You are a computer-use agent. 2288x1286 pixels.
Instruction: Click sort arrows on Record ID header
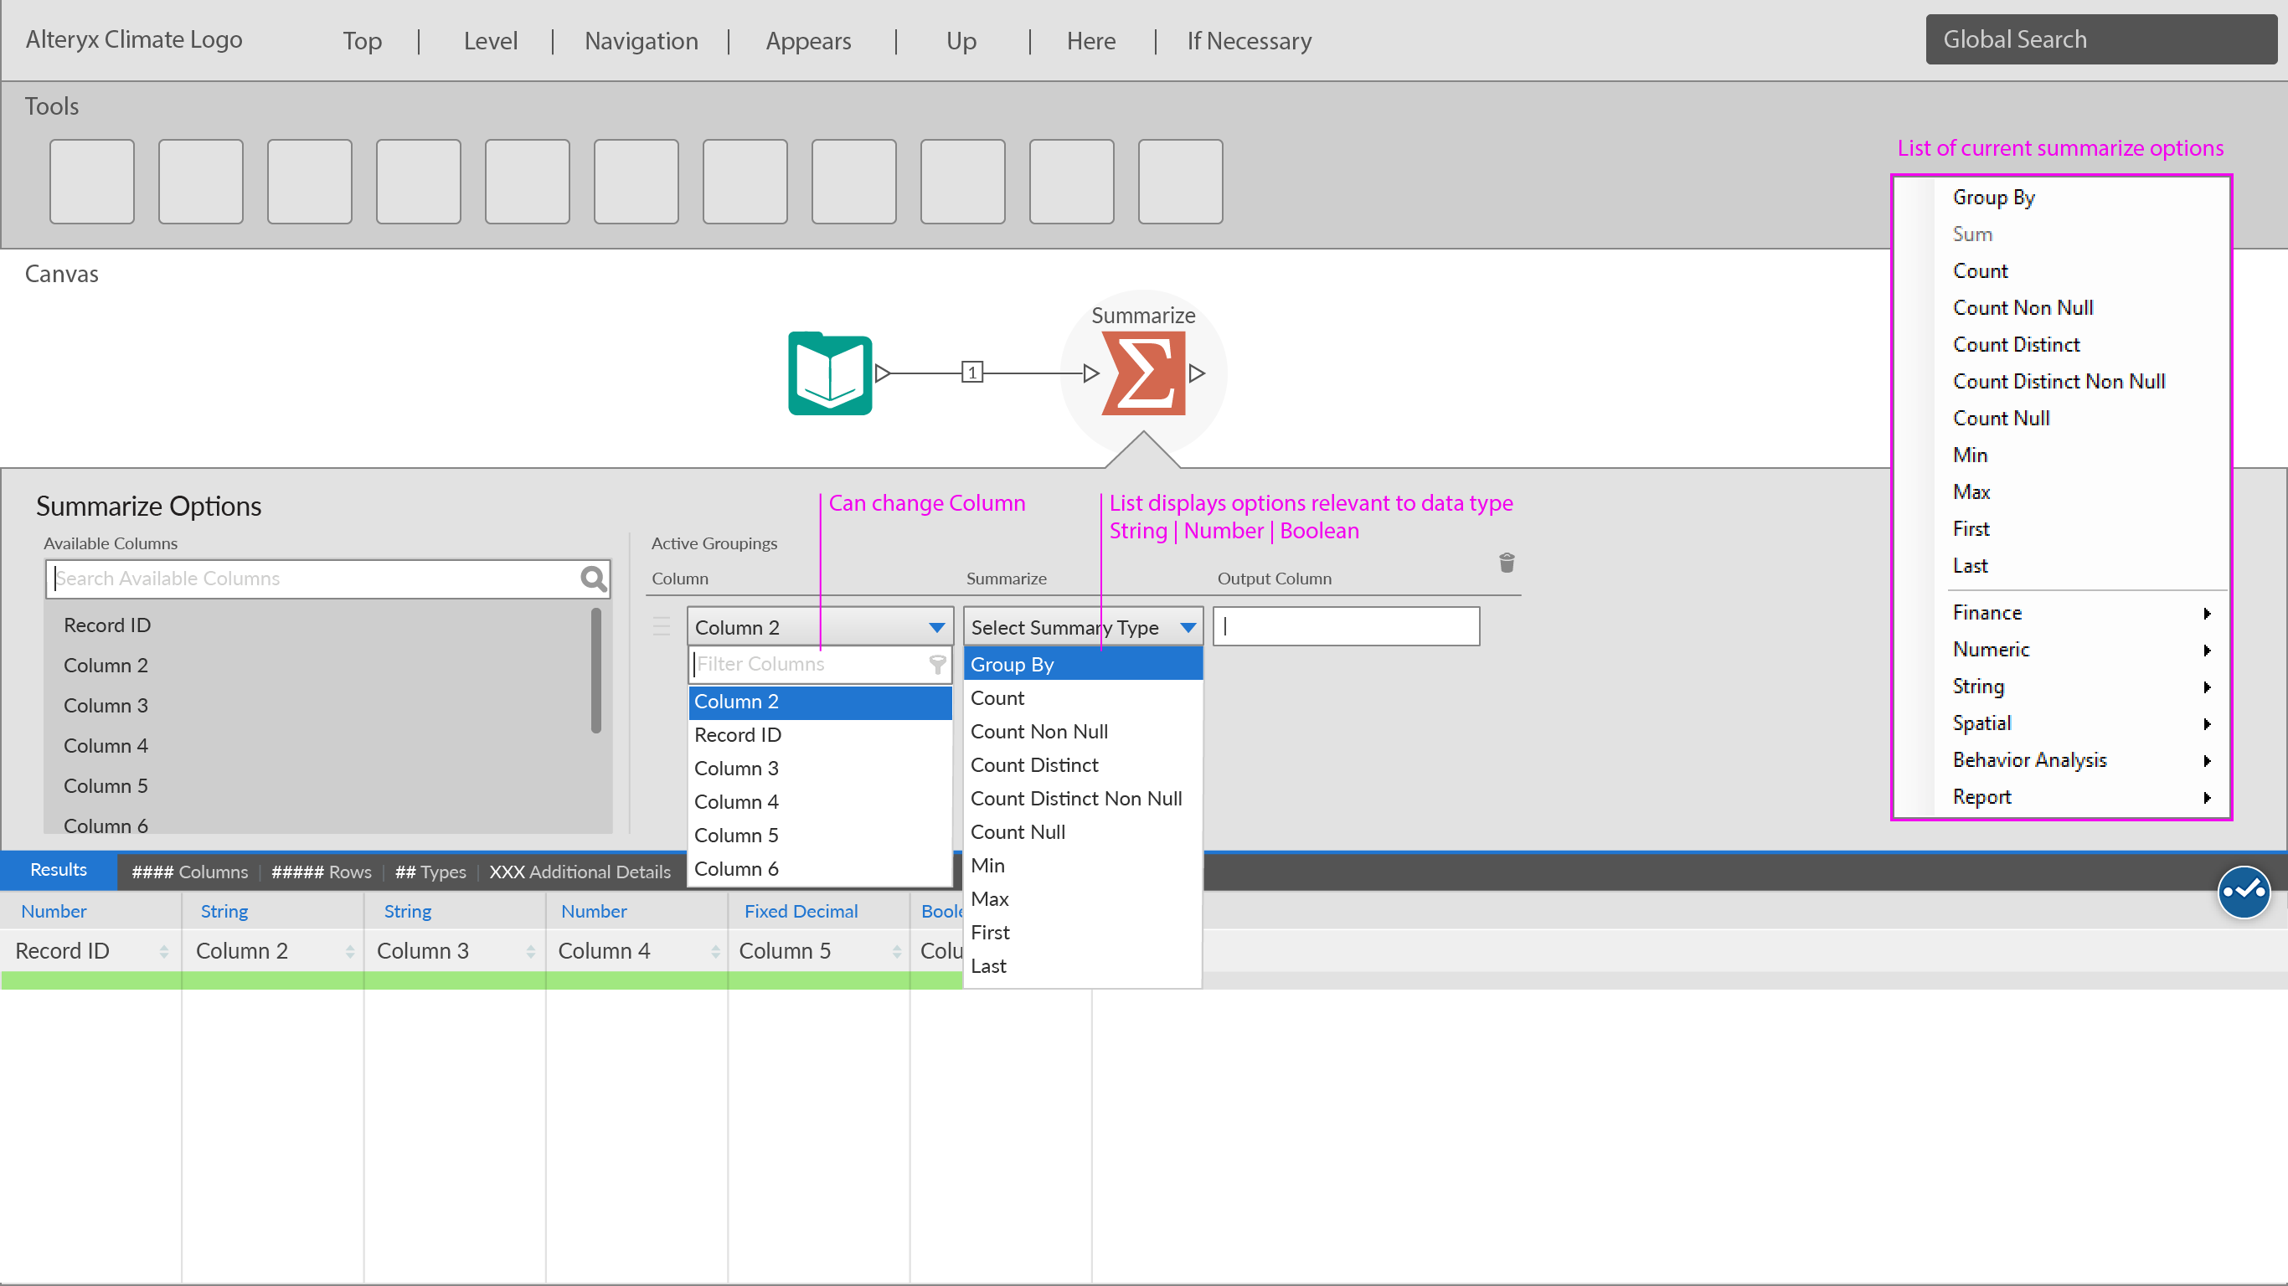(164, 951)
